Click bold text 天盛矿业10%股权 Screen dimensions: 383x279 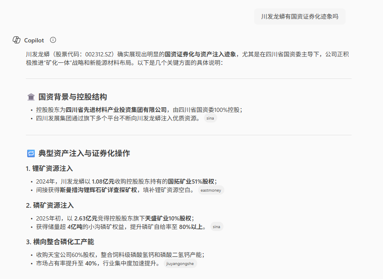pyautogui.click(x=168, y=218)
